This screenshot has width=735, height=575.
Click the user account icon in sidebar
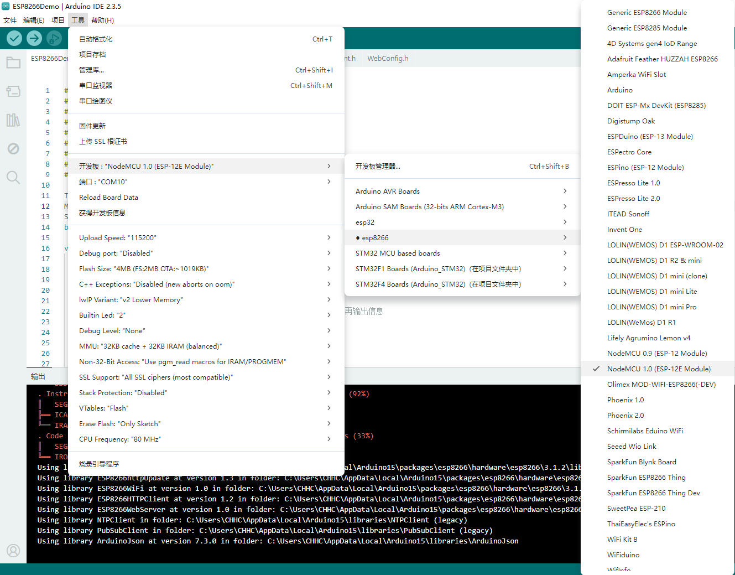pos(13,551)
